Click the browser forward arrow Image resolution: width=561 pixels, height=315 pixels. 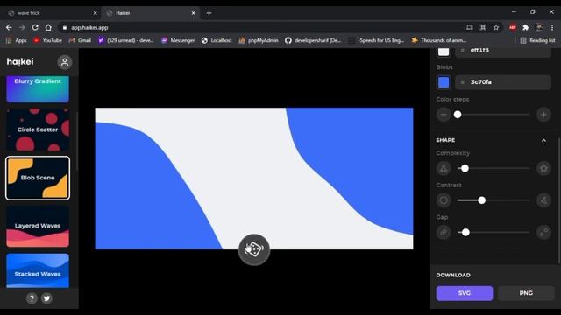[22, 27]
